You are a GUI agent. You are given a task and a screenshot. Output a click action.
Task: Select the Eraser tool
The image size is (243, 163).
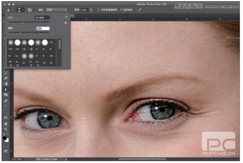coord(6,78)
